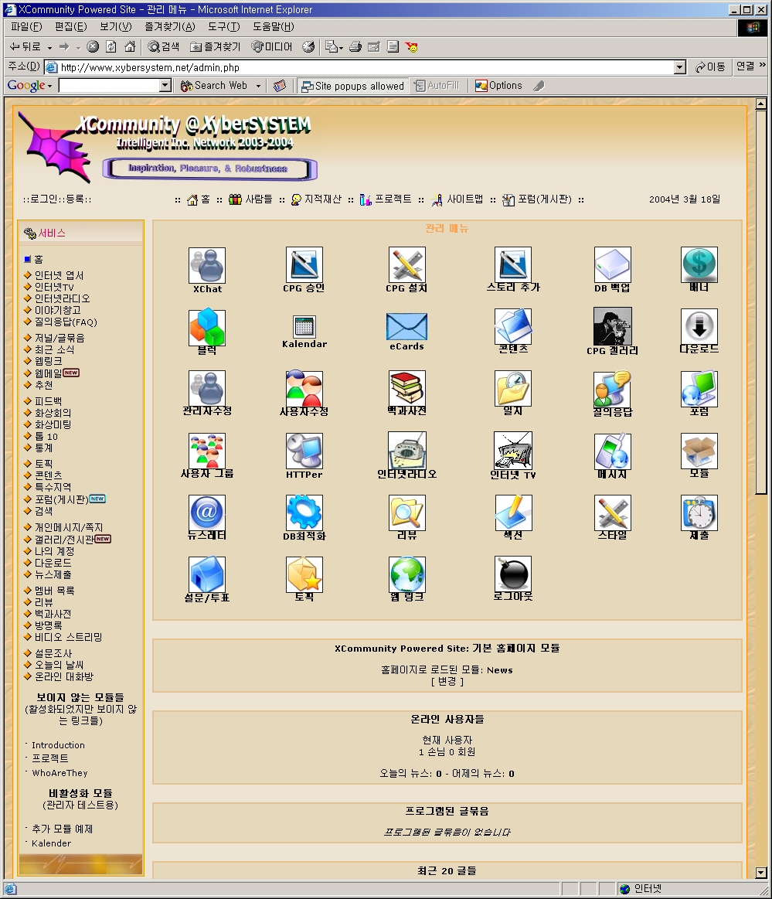Click inside the Google toolbar search field
772x899 pixels.
108,86
